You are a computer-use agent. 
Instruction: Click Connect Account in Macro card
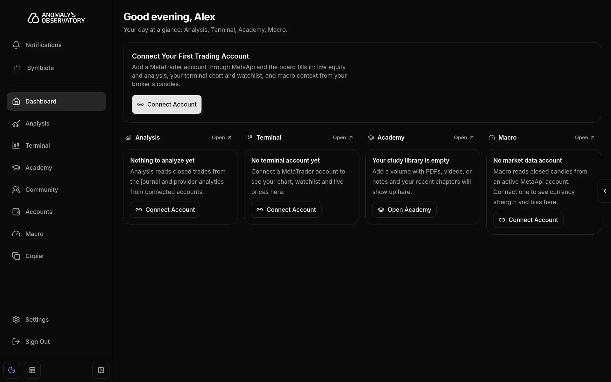(528, 220)
